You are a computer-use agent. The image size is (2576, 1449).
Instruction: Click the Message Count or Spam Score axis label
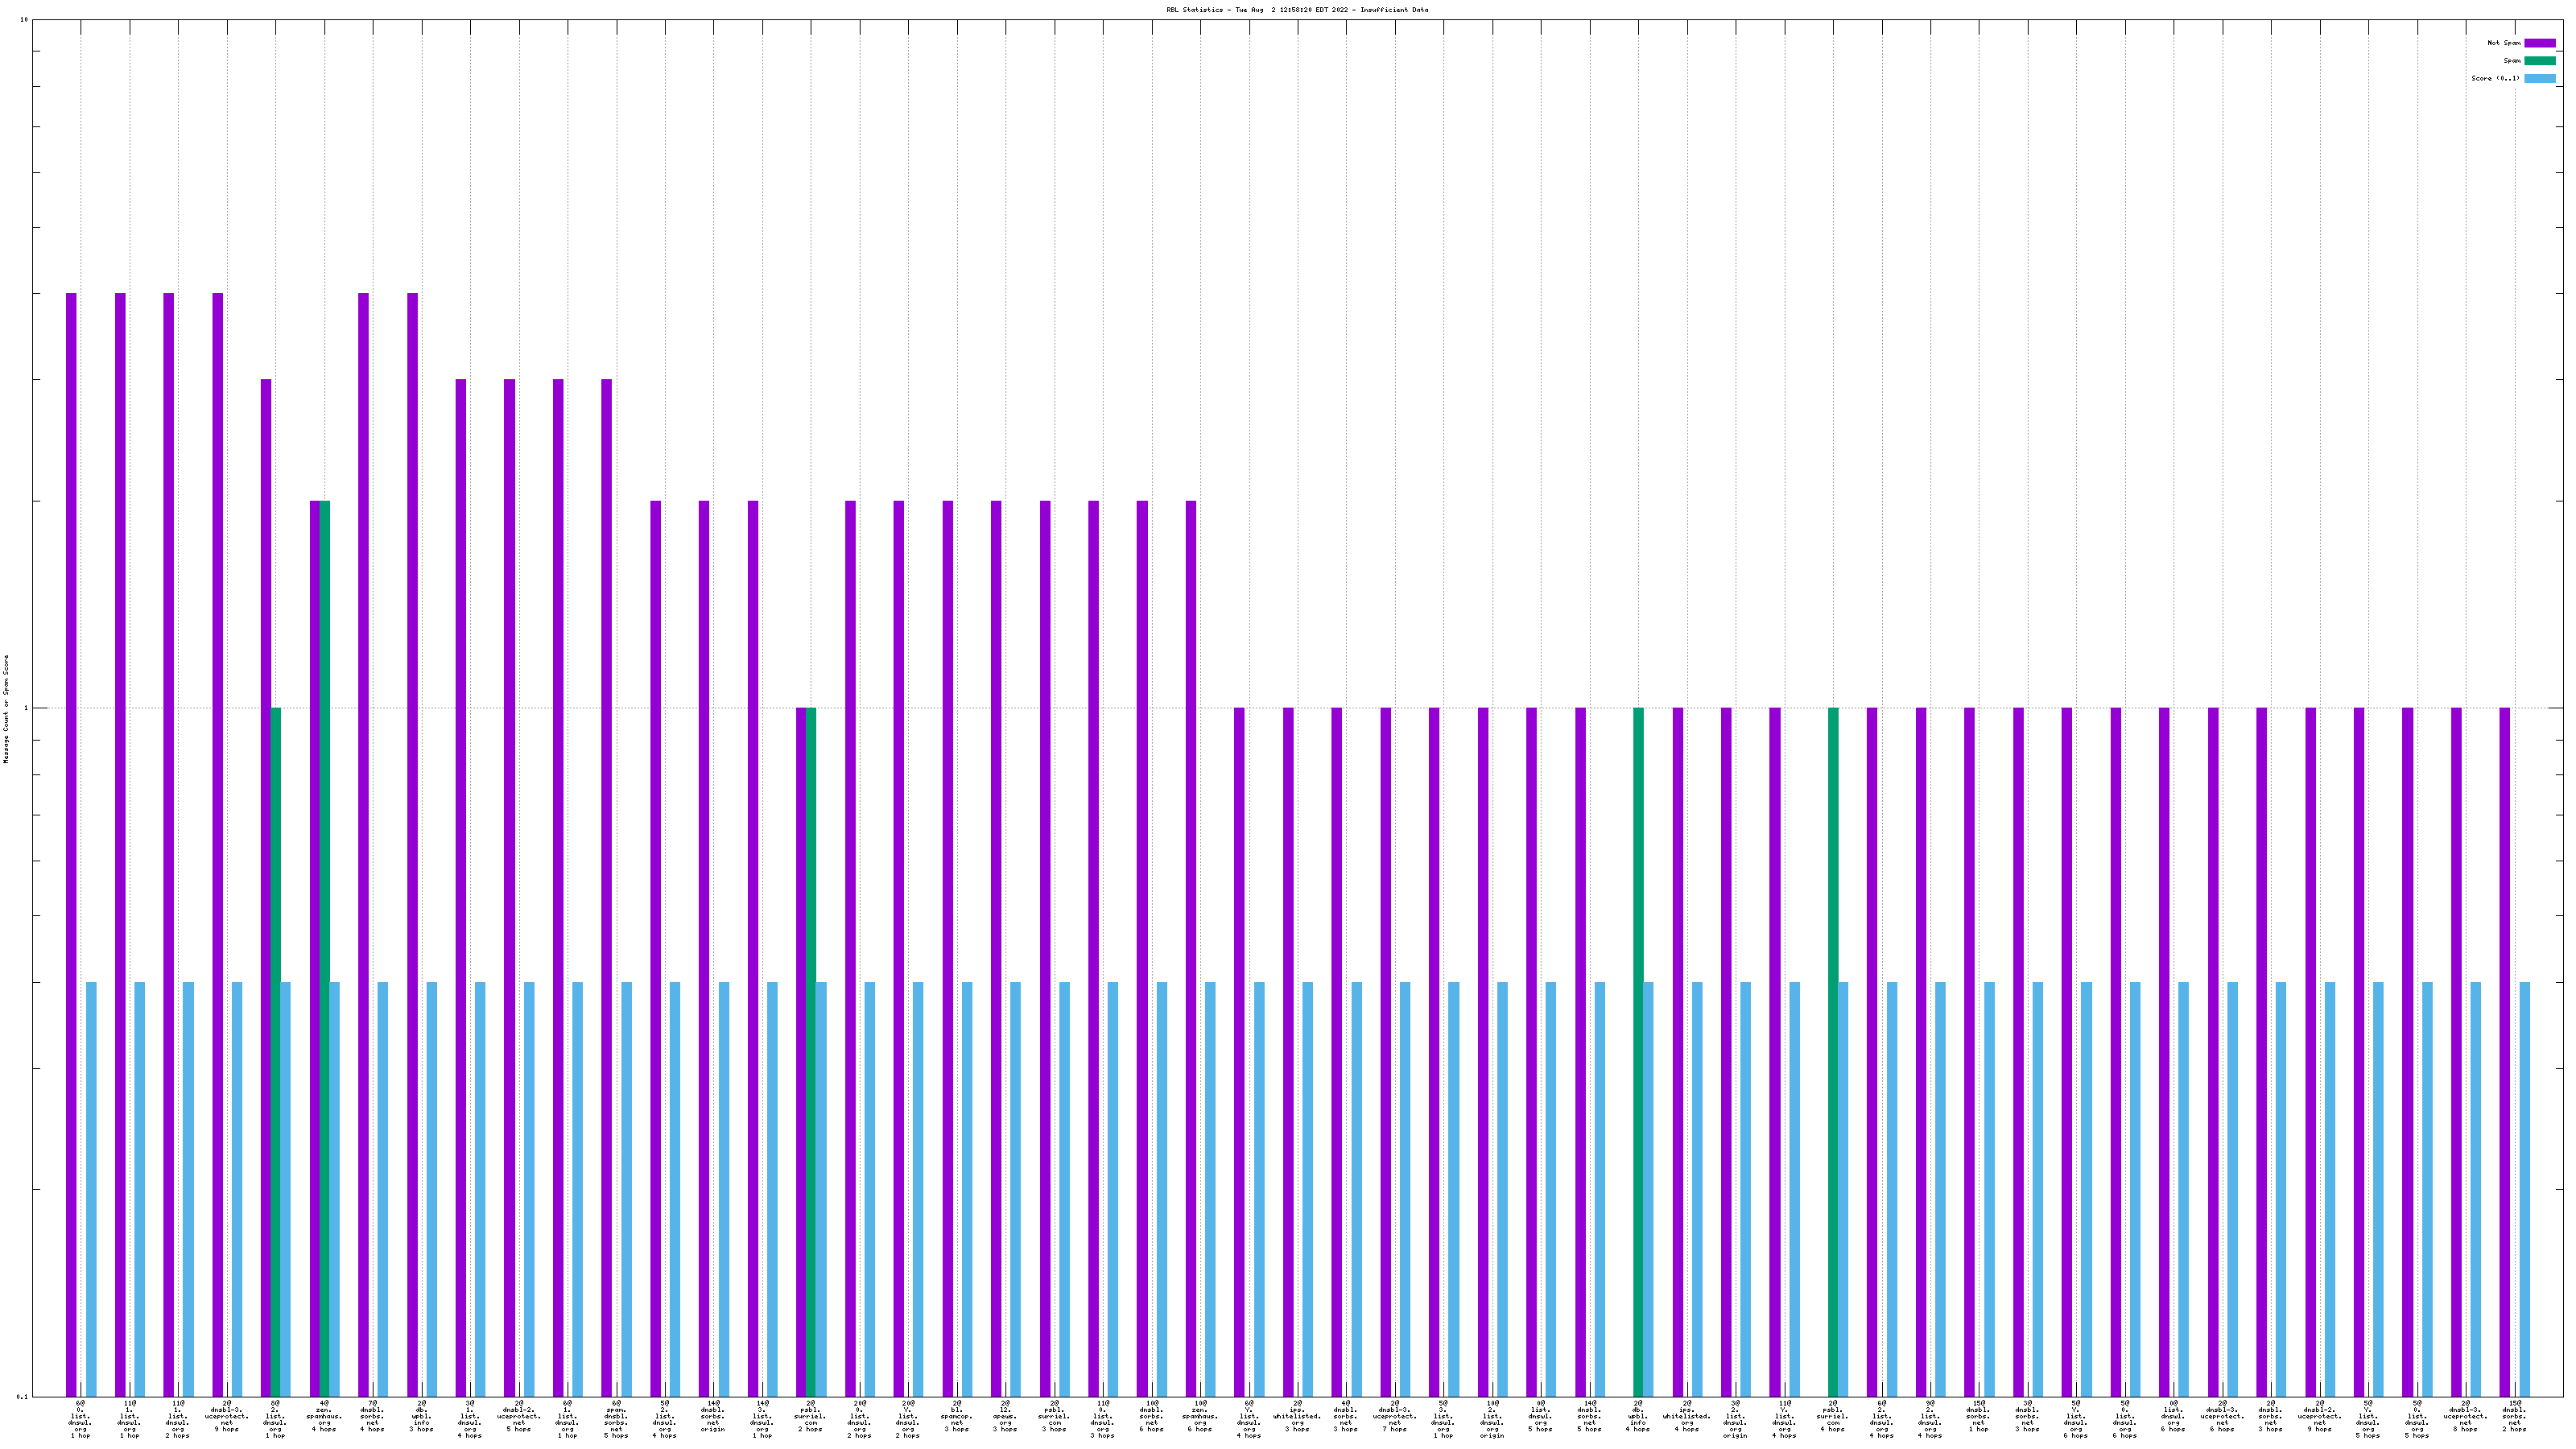click(6, 709)
